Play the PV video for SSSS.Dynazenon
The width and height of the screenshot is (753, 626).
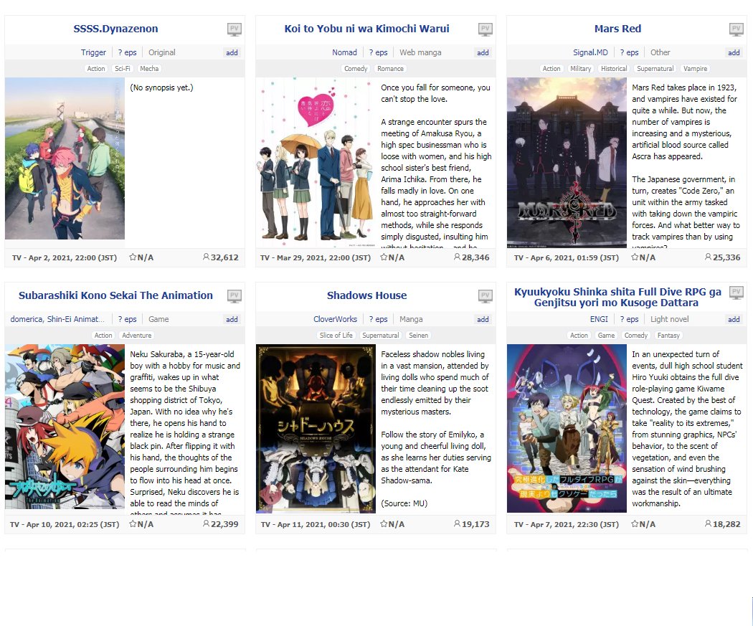(234, 29)
